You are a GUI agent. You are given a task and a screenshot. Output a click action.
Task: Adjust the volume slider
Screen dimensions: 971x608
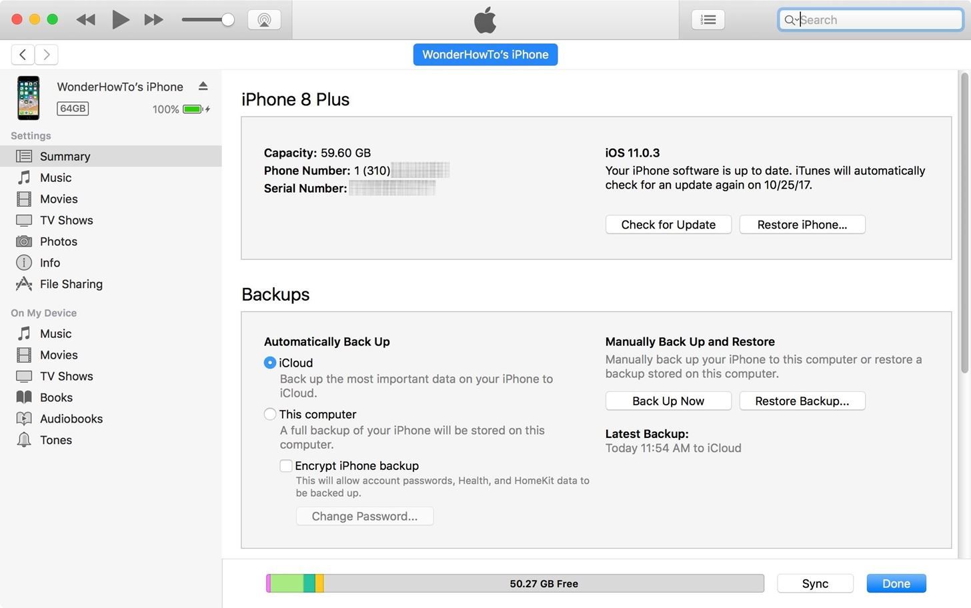(227, 19)
